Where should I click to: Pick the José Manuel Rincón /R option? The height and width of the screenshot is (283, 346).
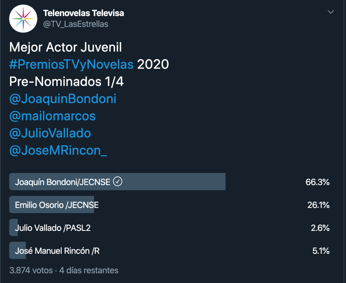57,251
